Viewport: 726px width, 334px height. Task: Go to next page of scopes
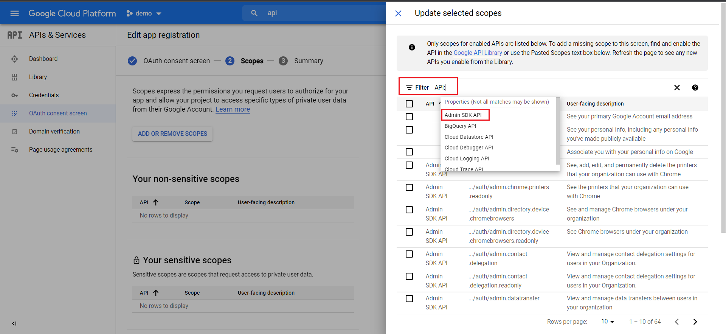[x=695, y=322]
